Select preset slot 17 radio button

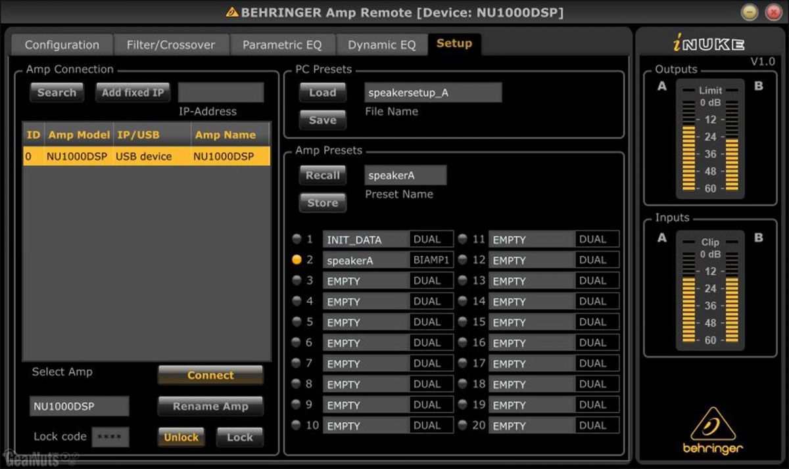tap(463, 363)
